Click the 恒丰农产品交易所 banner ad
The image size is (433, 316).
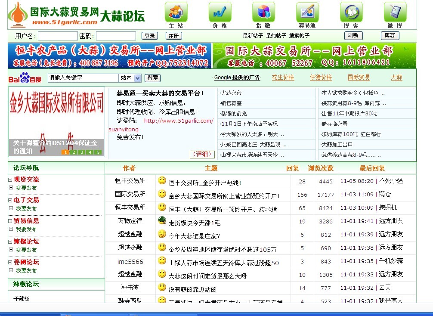pos(110,56)
